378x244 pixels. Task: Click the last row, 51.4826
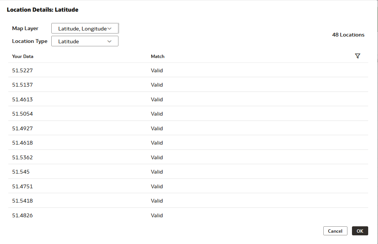22,215
